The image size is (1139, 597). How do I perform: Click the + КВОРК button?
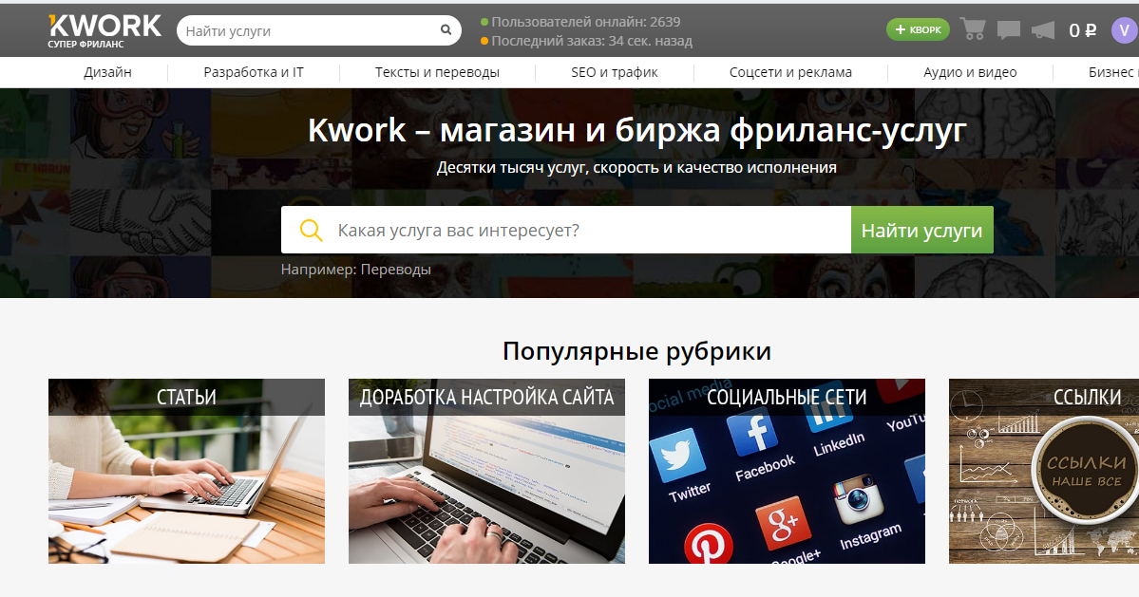[x=917, y=28]
